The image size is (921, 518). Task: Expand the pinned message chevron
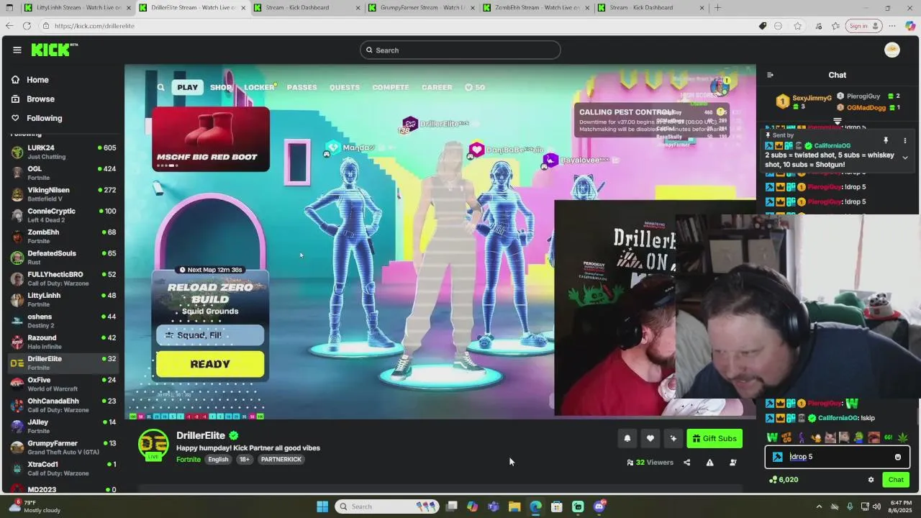(905, 158)
